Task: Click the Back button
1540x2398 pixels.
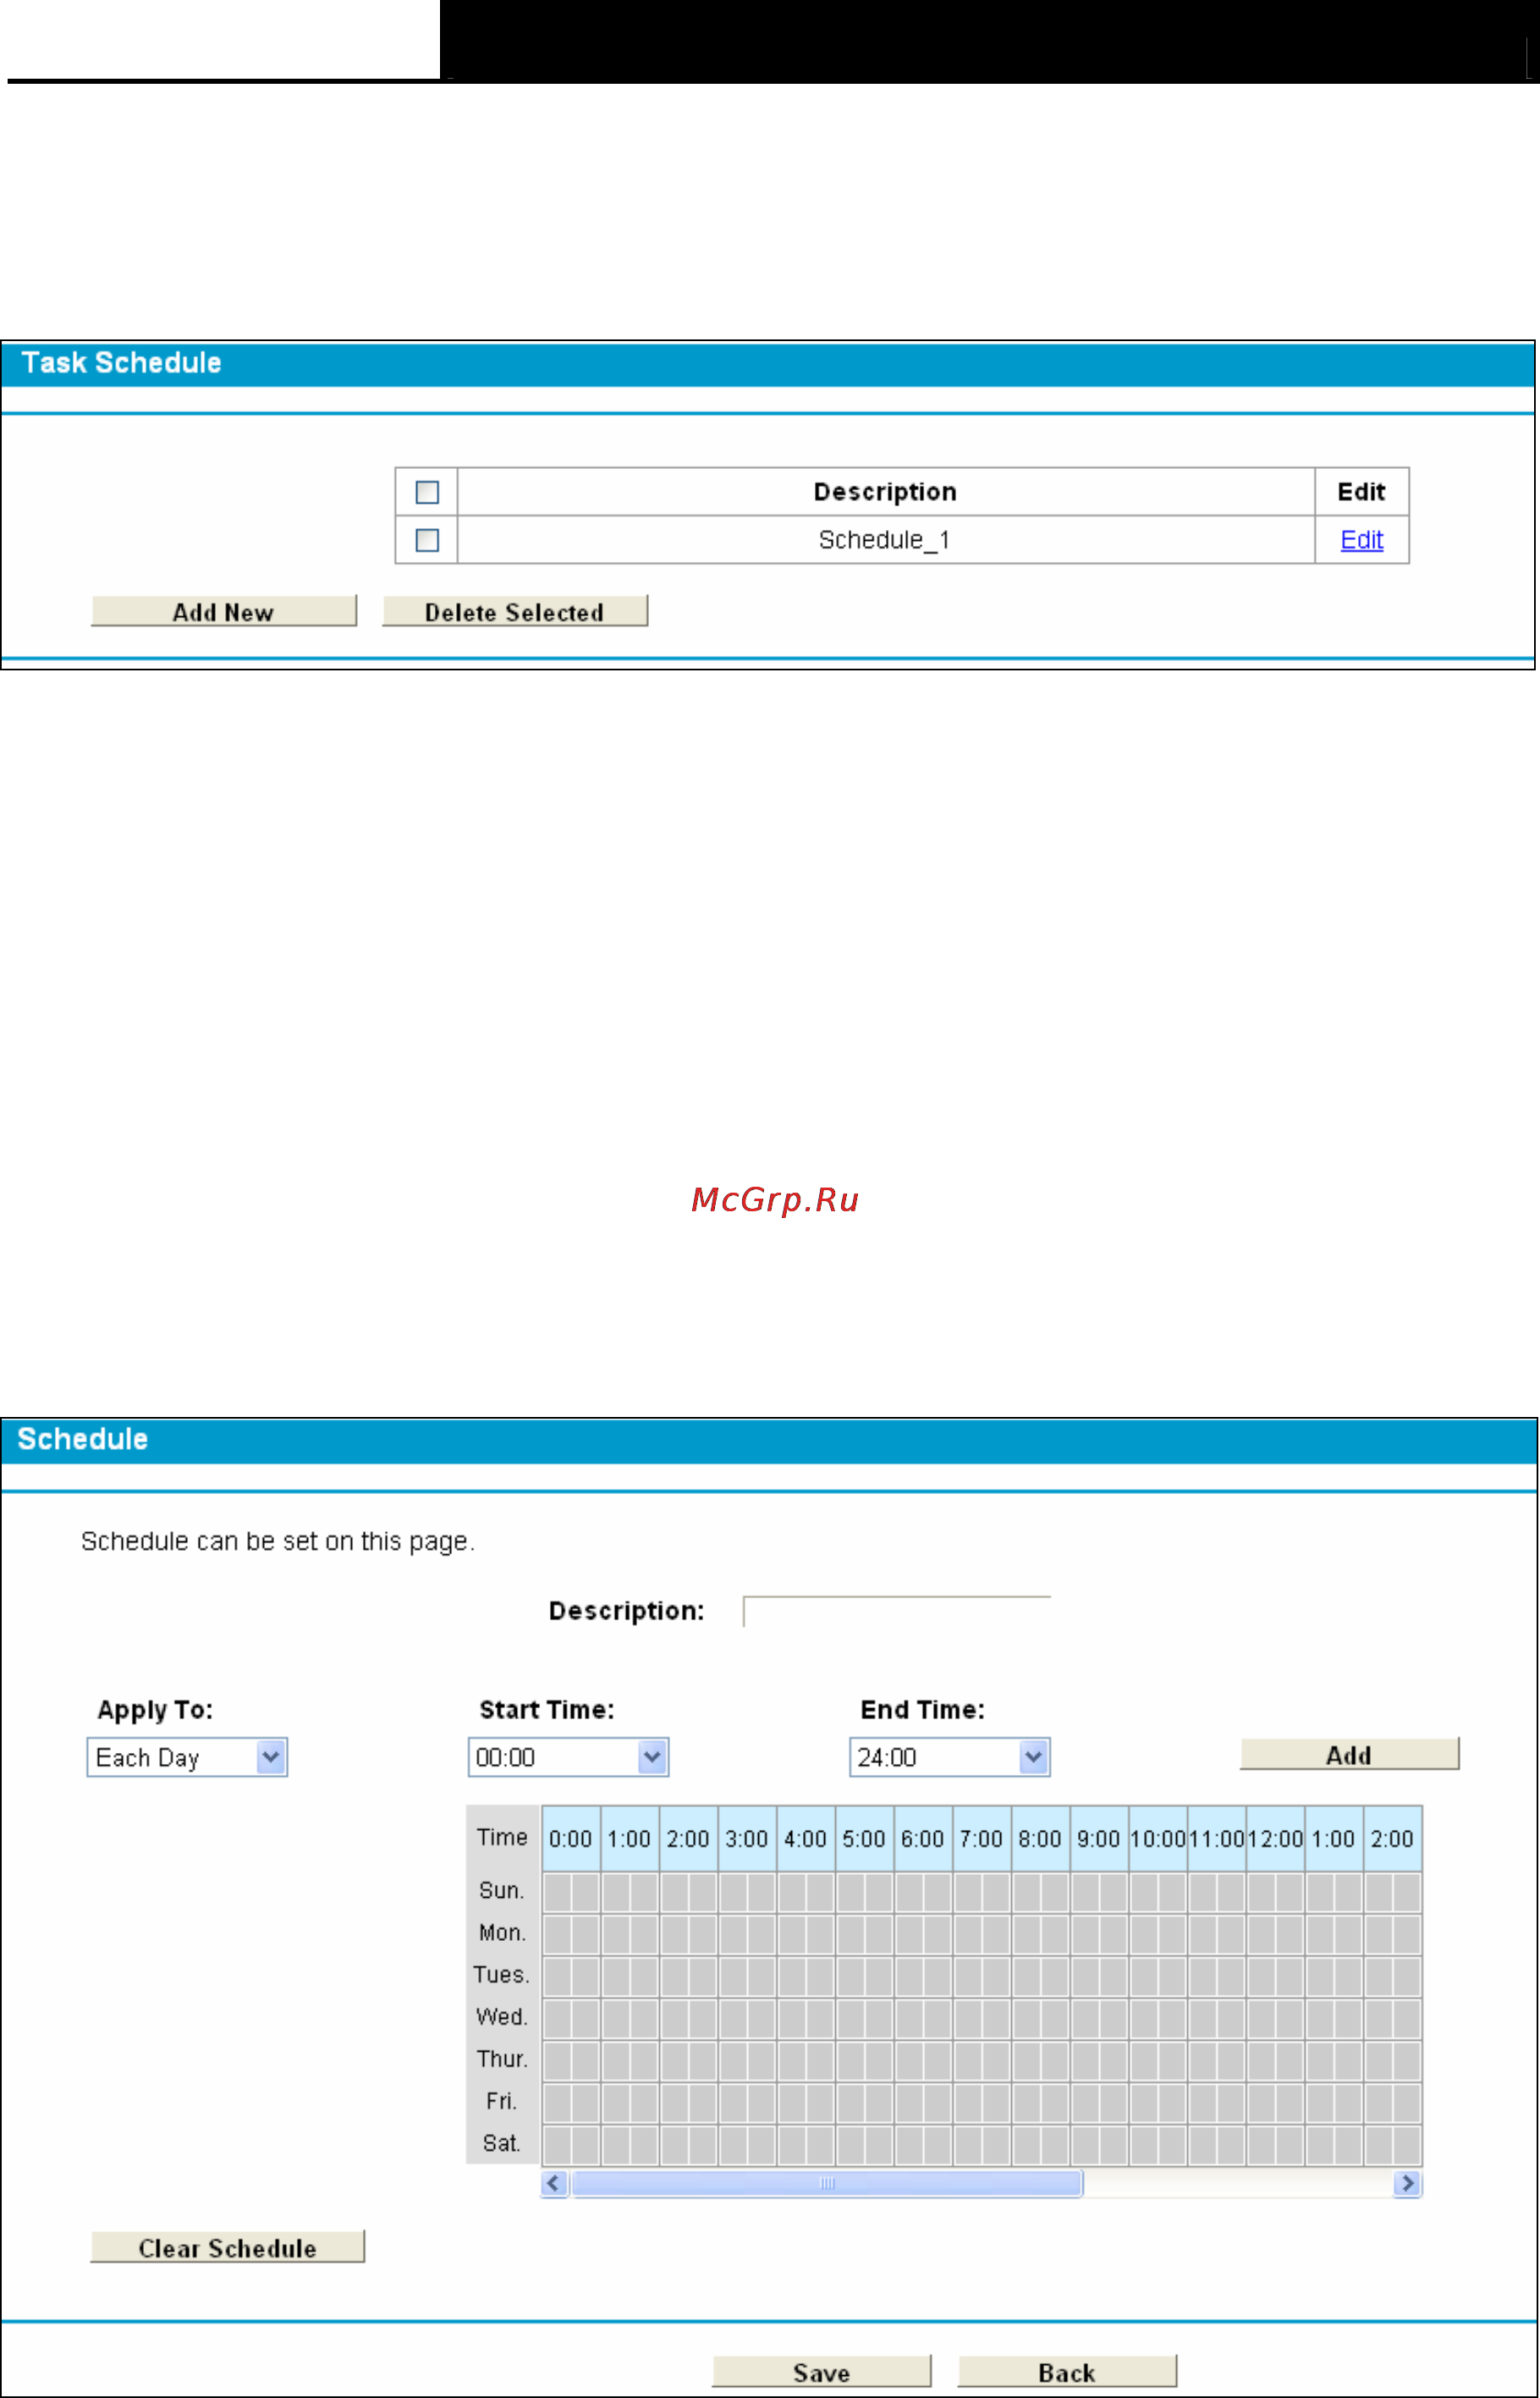Action: (1067, 2372)
